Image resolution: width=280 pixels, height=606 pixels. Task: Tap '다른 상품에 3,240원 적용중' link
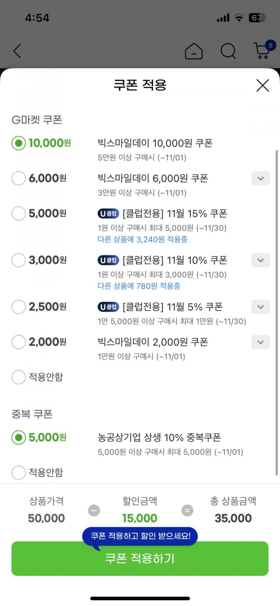point(143,239)
